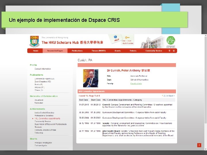Open the Community Service menu tab

[154, 51]
